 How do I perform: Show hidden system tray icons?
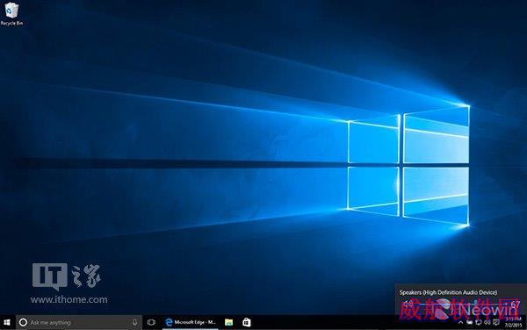tap(461, 323)
